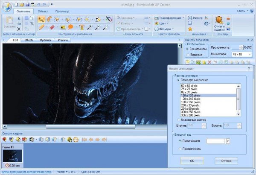Click the zoom out magnifier
256x175 pixels.
(98, 27)
